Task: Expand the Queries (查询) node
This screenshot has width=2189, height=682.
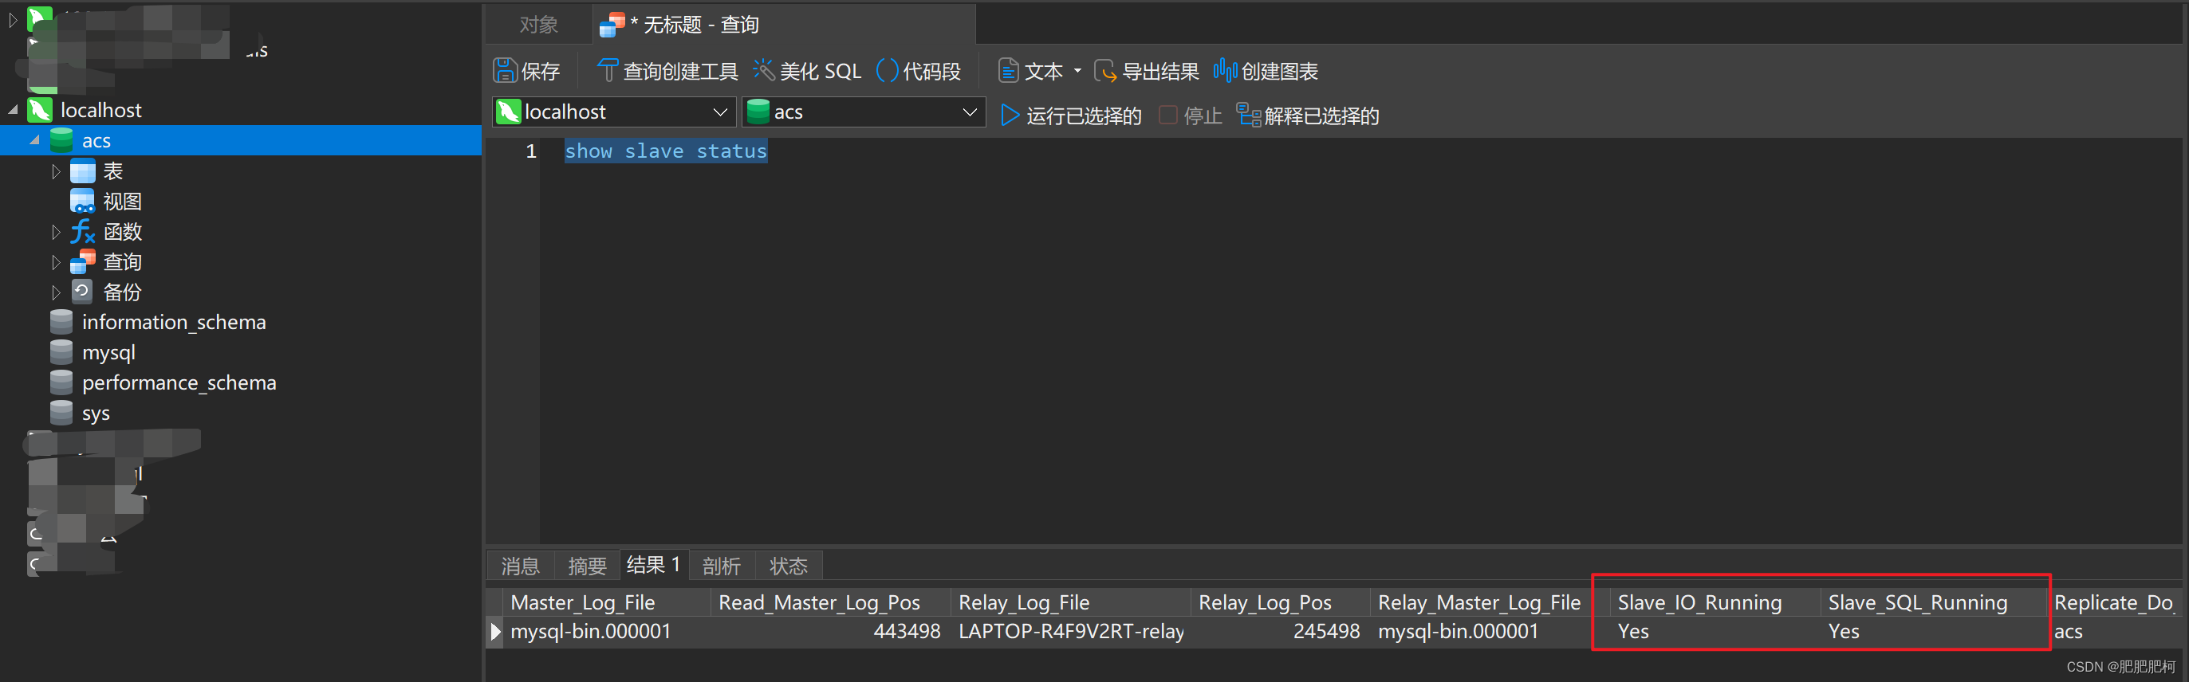Action: tap(56, 262)
